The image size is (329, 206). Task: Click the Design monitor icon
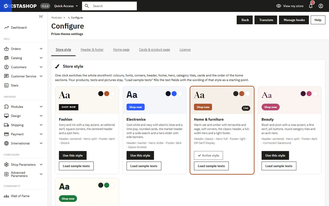coord(6,116)
